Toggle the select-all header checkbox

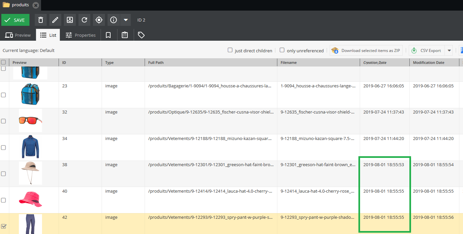(x=3, y=62)
